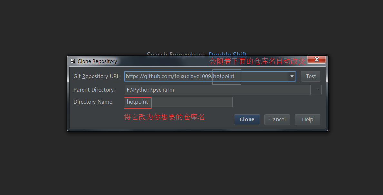The image size is (383, 195).
Task: Click the Git Repository URL label
Action: click(x=97, y=77)
